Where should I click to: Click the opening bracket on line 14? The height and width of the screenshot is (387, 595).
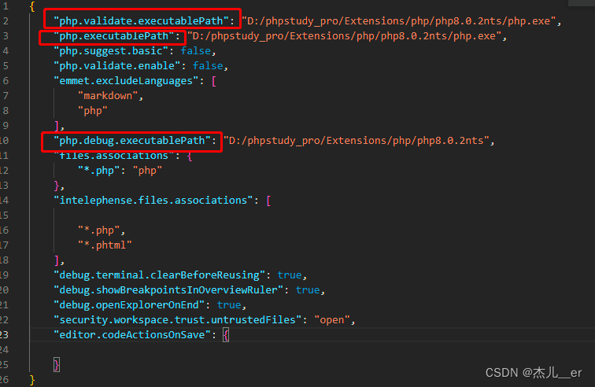pos(268,201)
